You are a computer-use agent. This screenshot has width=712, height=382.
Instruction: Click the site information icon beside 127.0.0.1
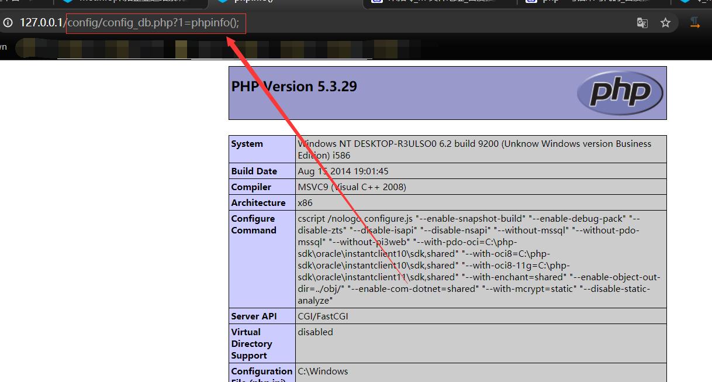click(8, 23)
